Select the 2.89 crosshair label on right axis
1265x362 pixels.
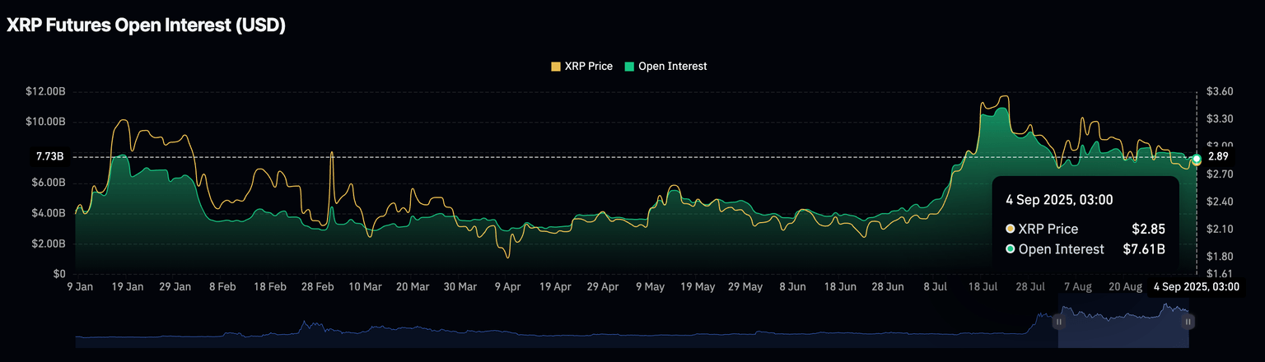1218,156
